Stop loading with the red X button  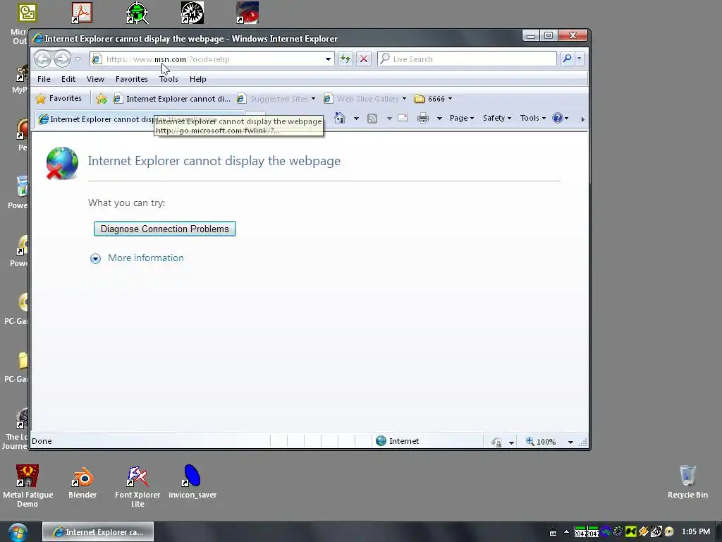point(364,59)
